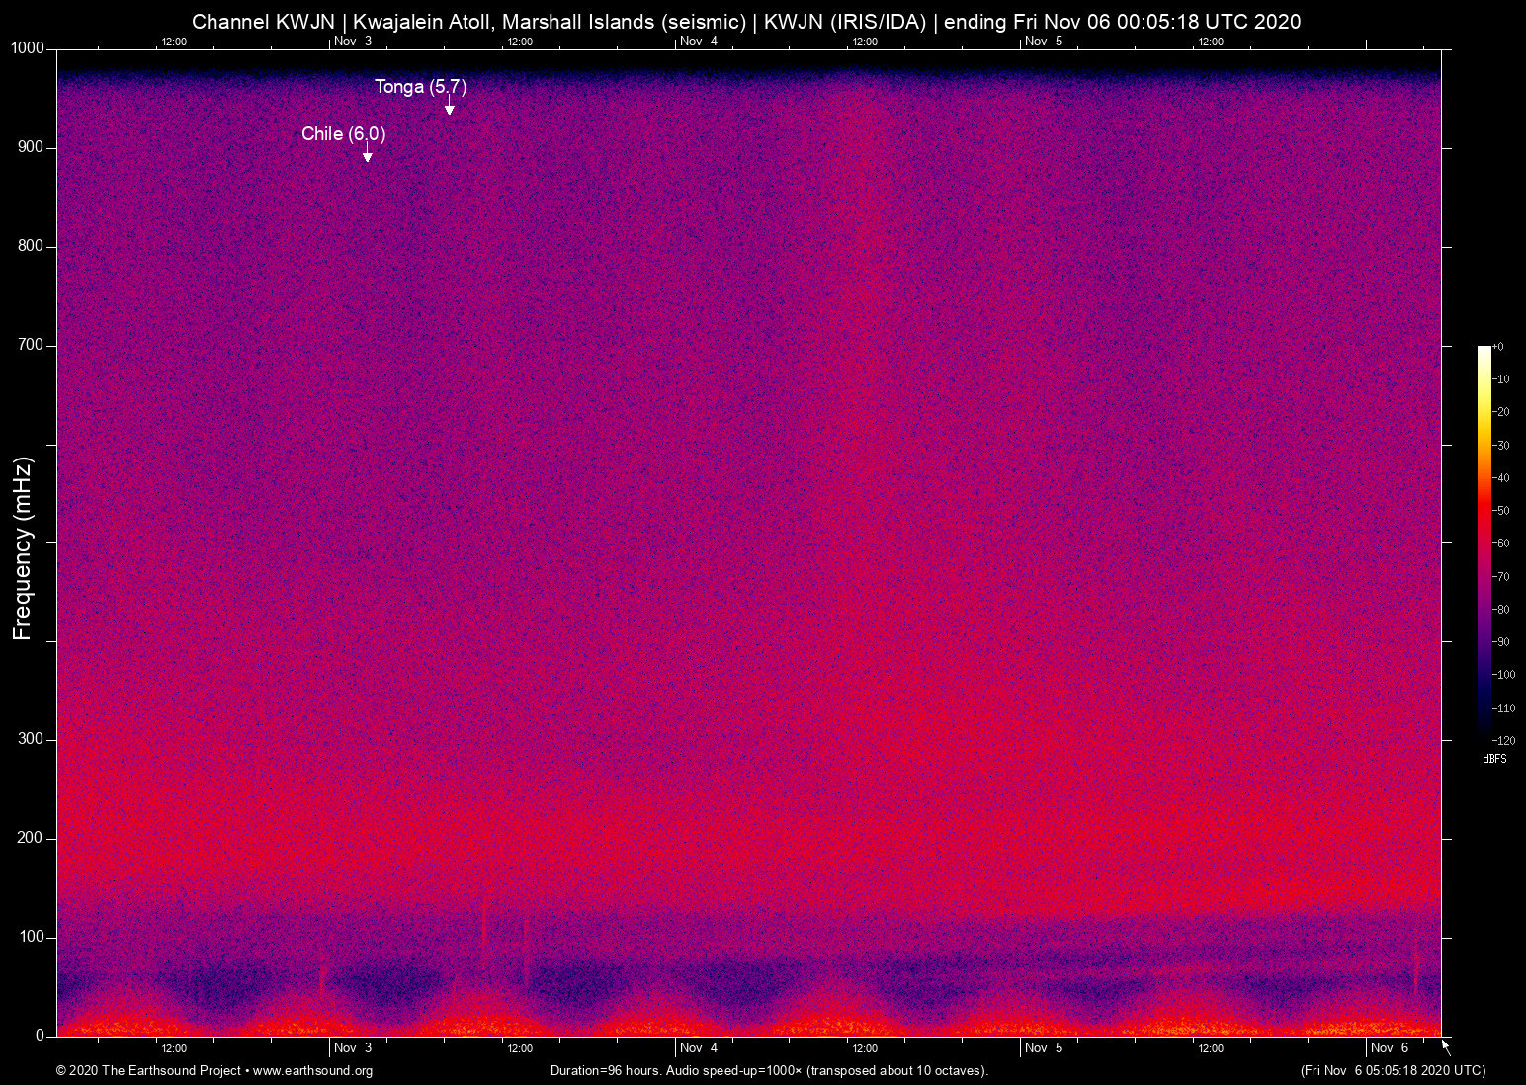Click the 300 frequency axis value

tap(31, 740)
